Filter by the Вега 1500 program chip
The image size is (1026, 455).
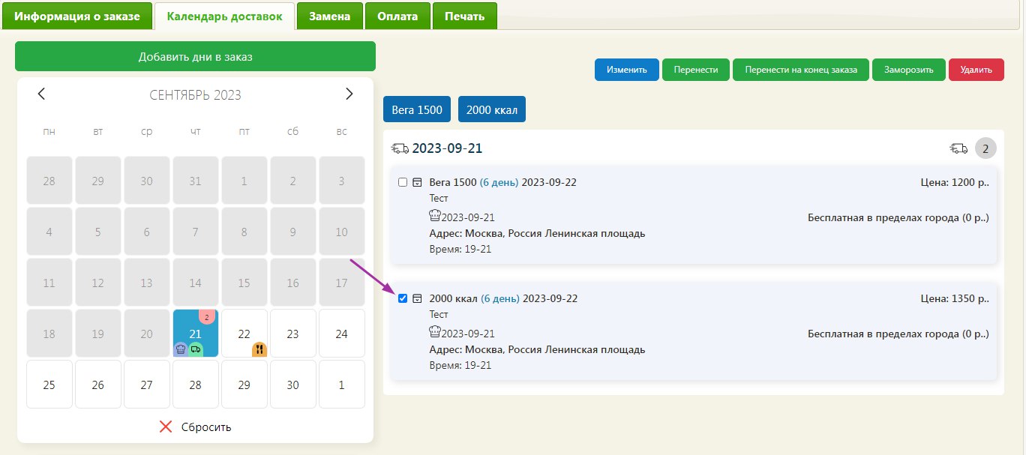[417, 109]
